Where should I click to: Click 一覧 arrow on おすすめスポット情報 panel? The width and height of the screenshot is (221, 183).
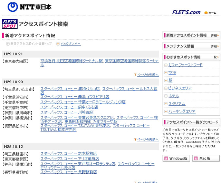click(x=215, y=57)
